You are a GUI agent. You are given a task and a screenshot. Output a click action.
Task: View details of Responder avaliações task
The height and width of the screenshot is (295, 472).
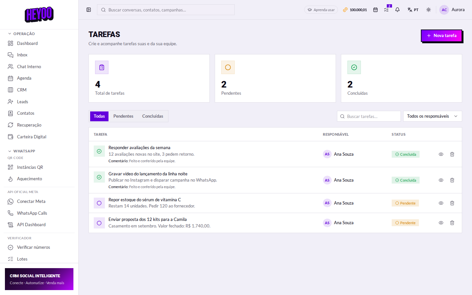[x=441, y=154]
